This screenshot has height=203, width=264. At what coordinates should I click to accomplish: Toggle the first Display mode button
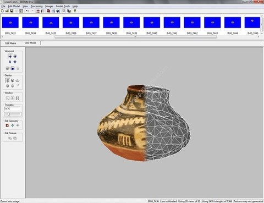click(8, 80)
